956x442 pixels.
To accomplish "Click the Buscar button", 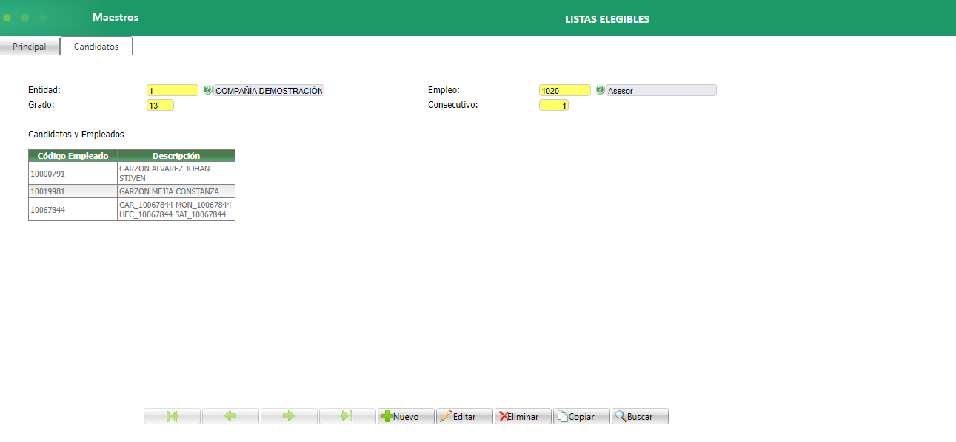I will point(640,416).
